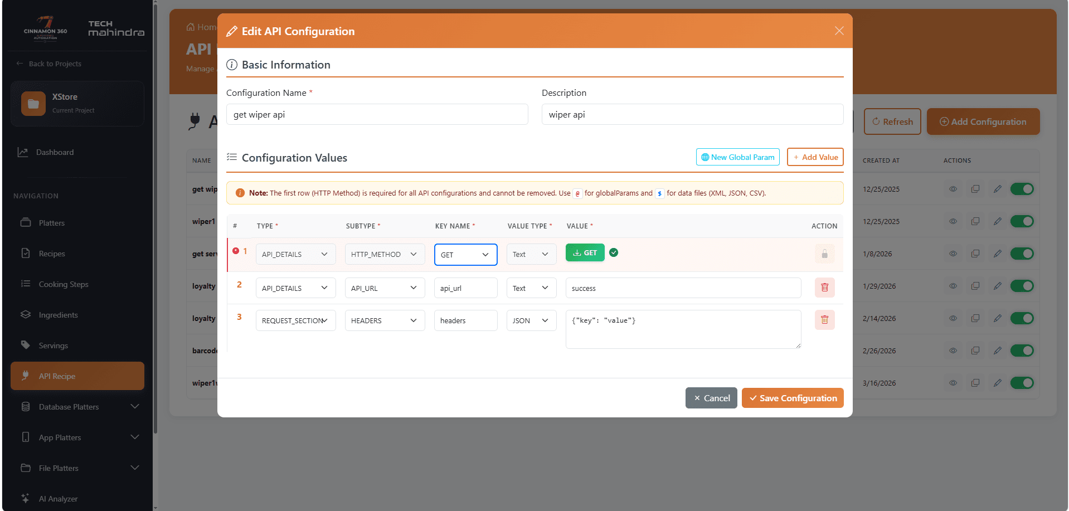Copy the 2/26/2026 configuration

coord(975,351)
